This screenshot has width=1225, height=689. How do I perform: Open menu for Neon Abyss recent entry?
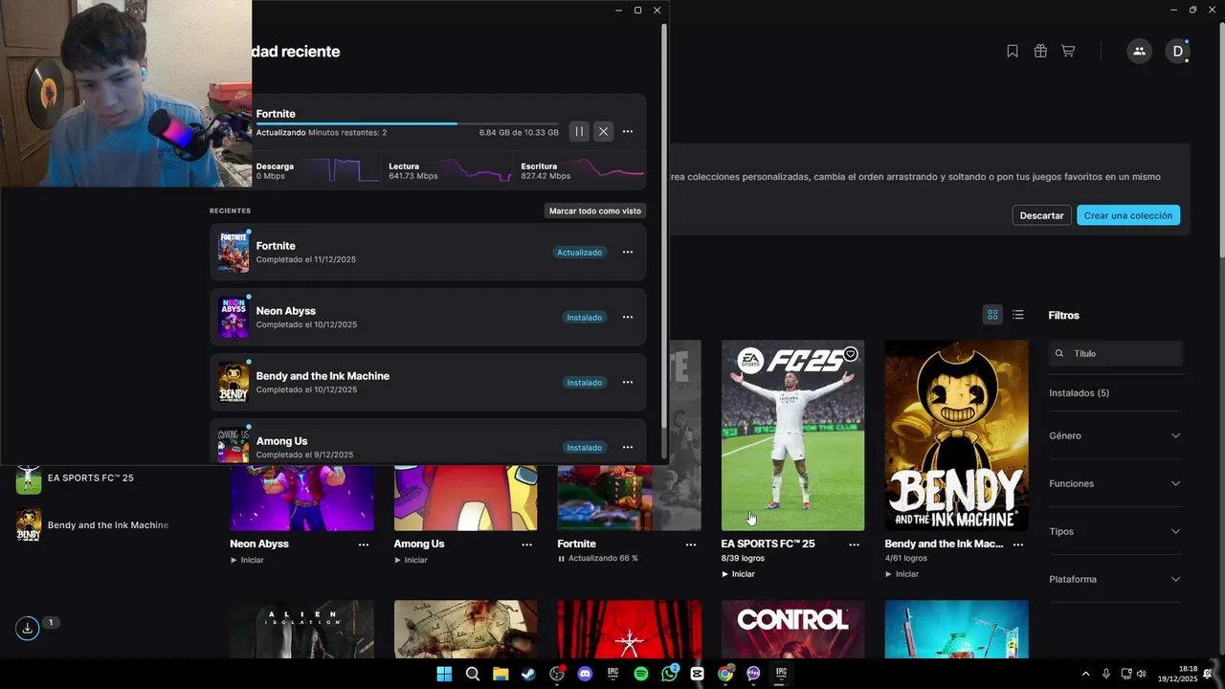628,318
